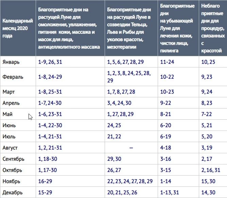Select the header mentioning 'антицеллюлитного массажа'
This screenshot has width=227, height=198.
(69, 28)
